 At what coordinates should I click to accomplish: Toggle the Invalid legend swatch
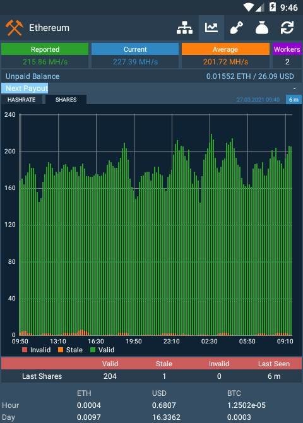pyautogui.click(x=25, y=350)
